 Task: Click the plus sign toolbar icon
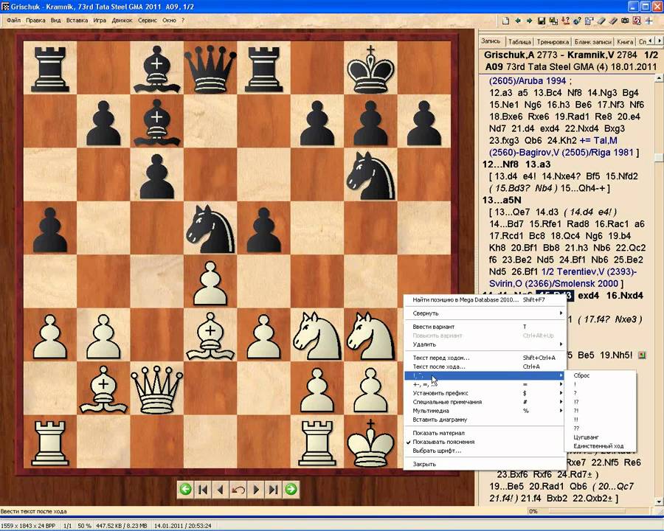coord(649,21)
